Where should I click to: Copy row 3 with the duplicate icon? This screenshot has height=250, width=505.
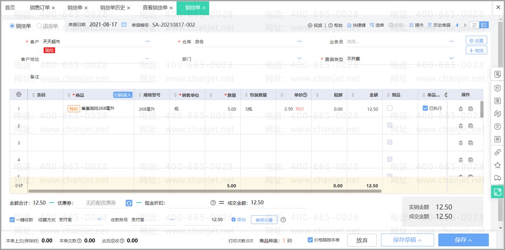[x=471, y=143]
